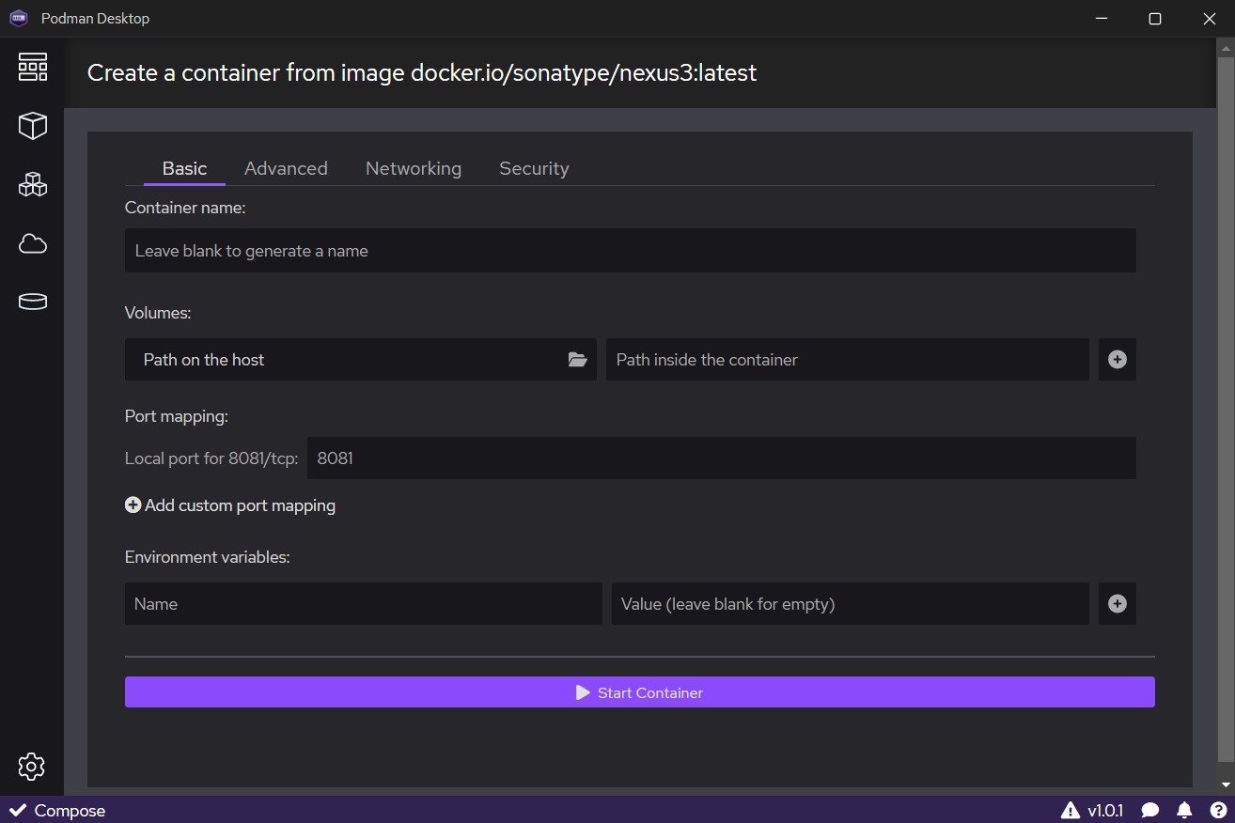
Task: Go to Images via cloud icon
Action: [32, 244]
